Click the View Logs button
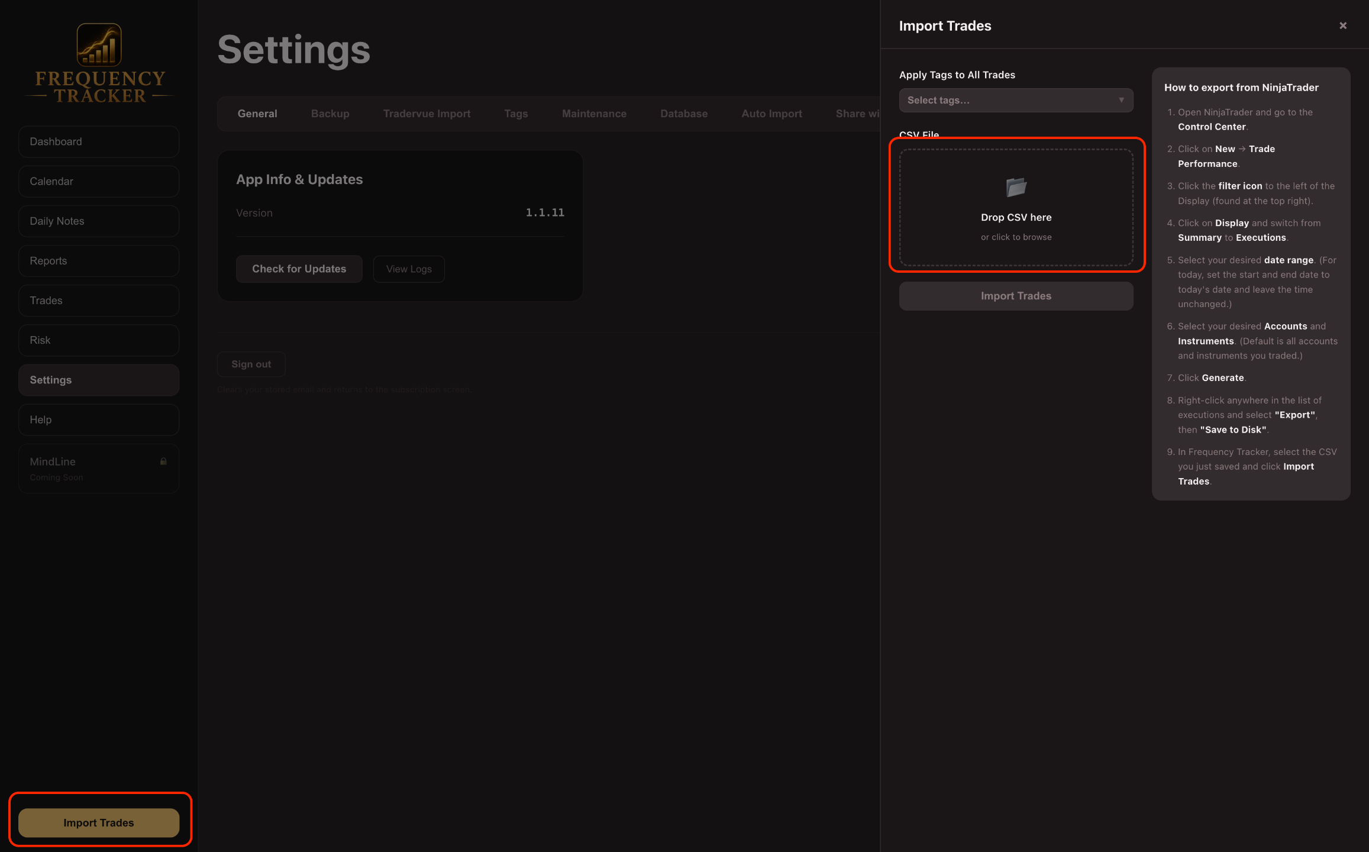The image size is (1369, 852). pyautogui.click(x=409, y=269)
